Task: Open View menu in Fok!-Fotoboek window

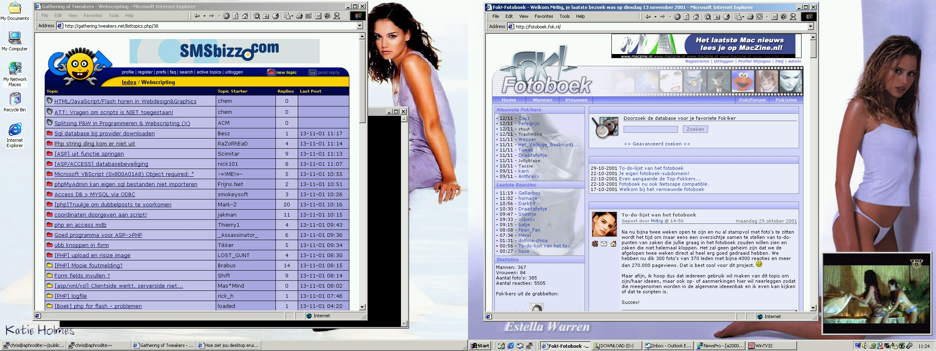Action: pyautogui.click(x=524, y=16)
